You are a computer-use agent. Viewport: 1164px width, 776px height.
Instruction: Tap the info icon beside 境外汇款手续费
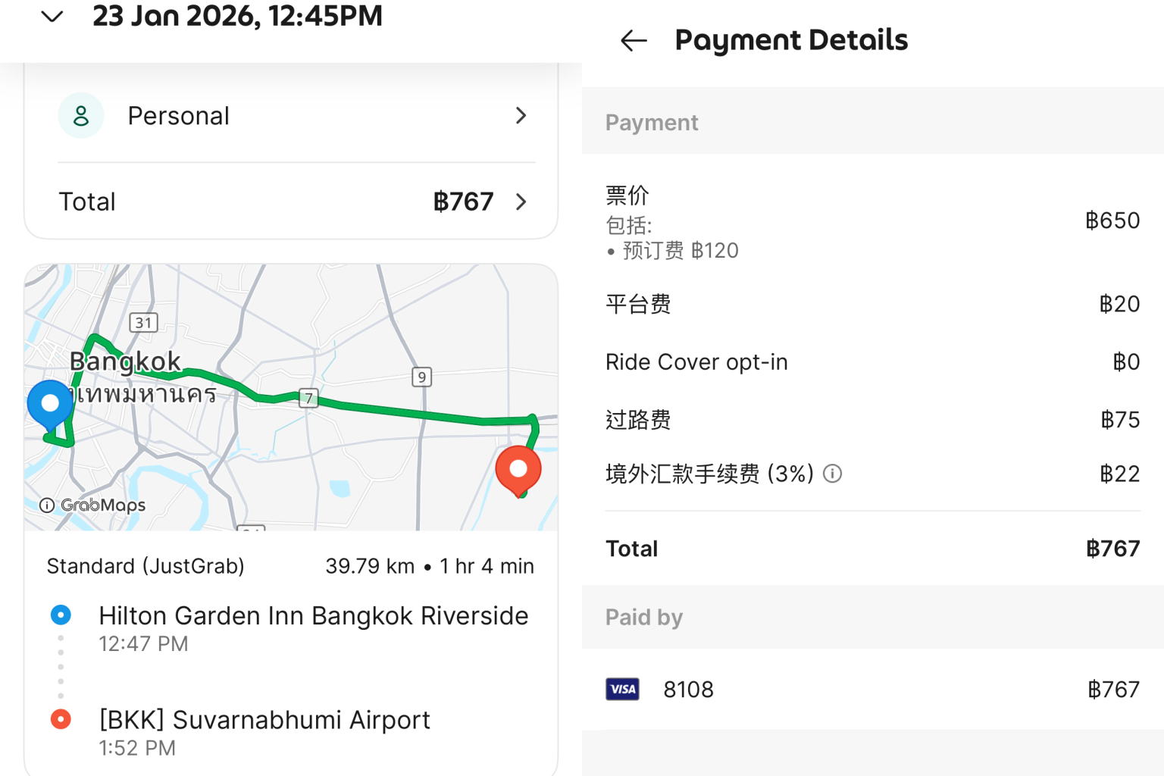832,474
